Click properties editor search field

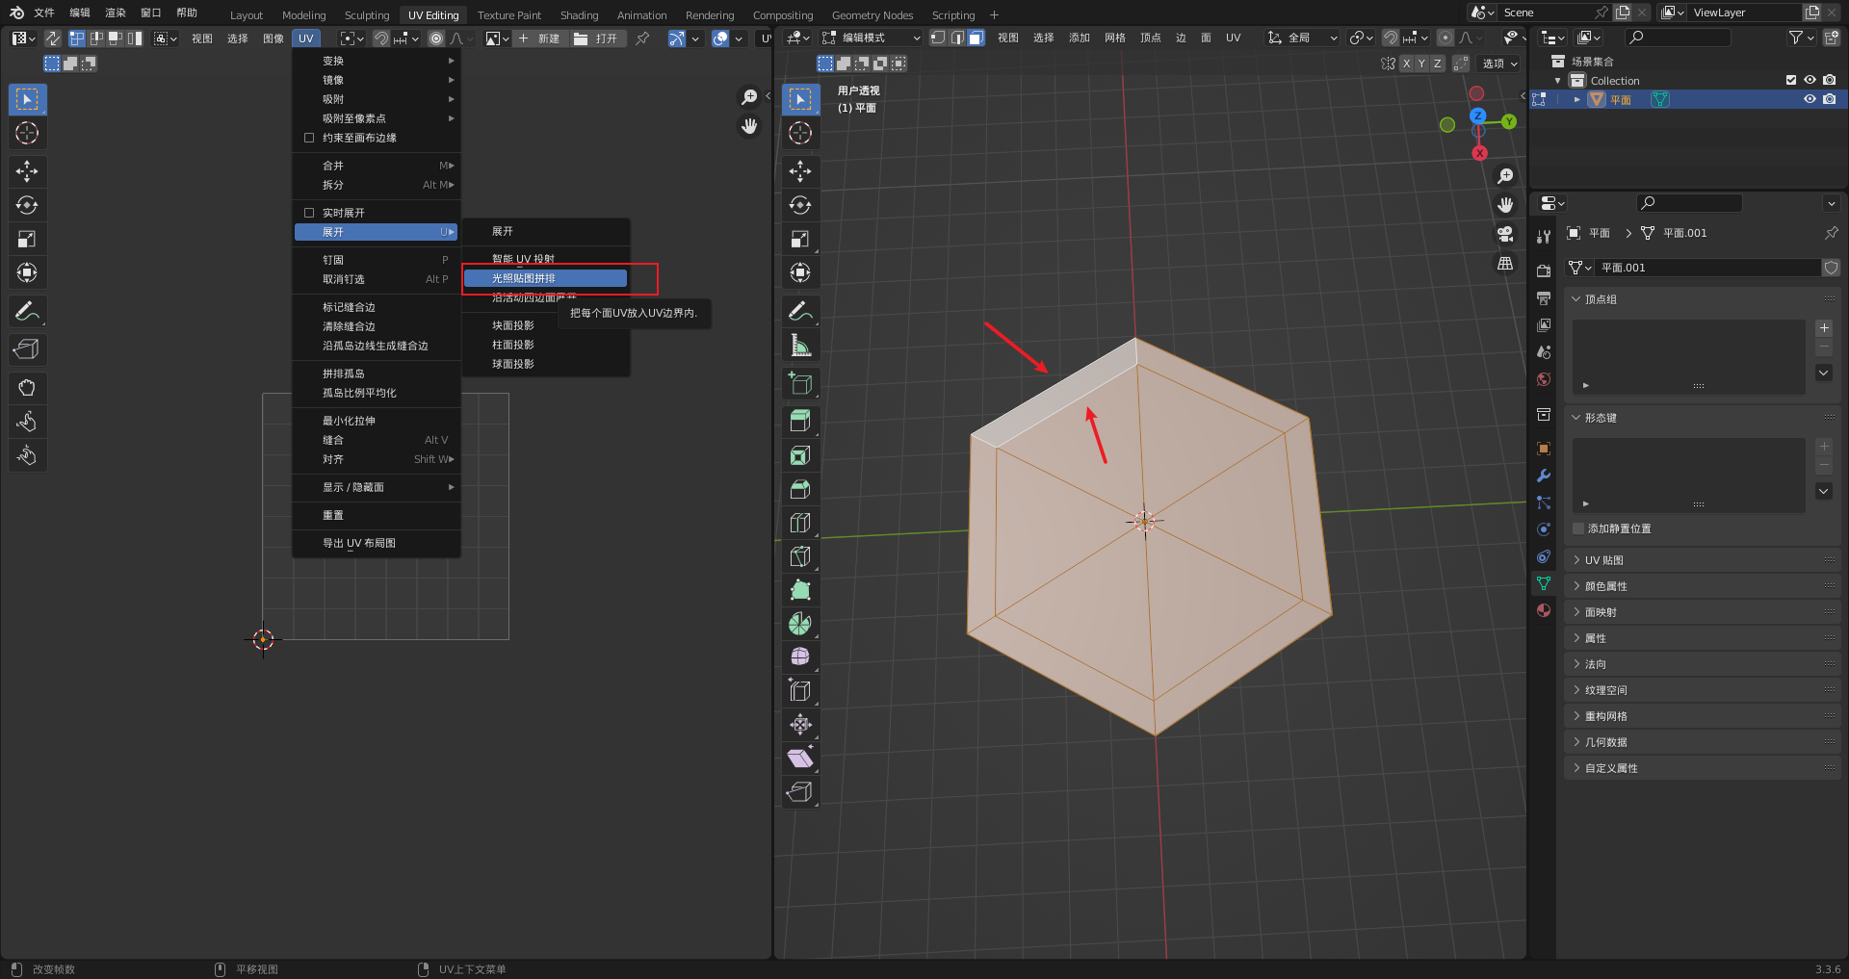(1689, 203)
